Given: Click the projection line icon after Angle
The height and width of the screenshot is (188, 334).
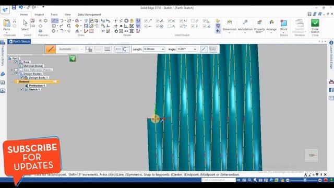Looking at the screenshot, I should [x=204, y=49].
